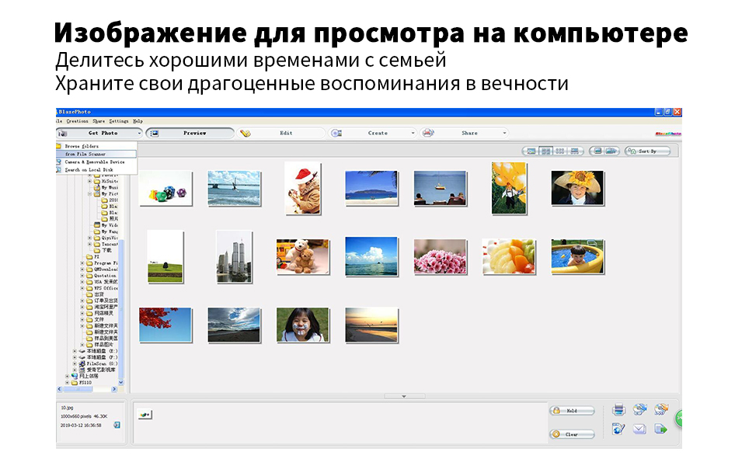Collapse the bottom panel with the arrow handle
The height and width of the screenshot is (466, 735).
pos(402,396)
